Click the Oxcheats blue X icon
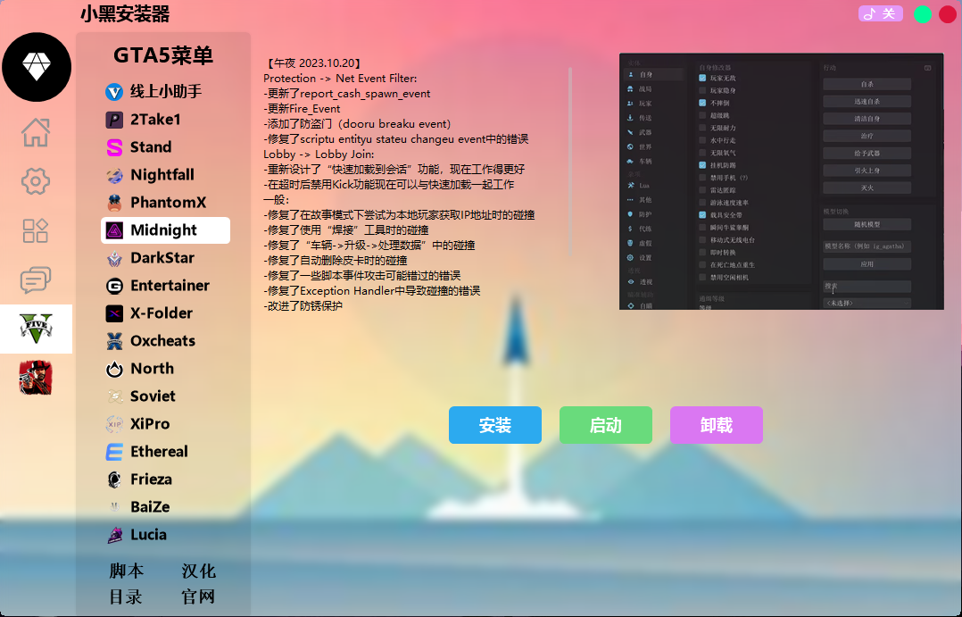Image resolution: width=962 pixels, height=617 pixels. 114,341
